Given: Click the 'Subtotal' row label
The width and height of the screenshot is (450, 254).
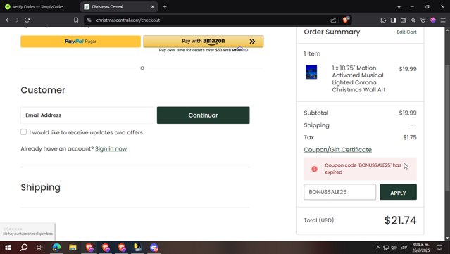Looking at the screenshot, I should tap(316, 113).
